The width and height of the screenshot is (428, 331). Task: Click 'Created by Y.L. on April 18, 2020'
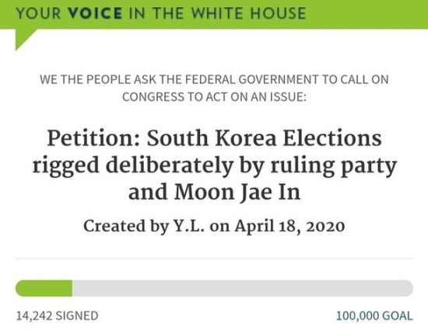(214, 227)
